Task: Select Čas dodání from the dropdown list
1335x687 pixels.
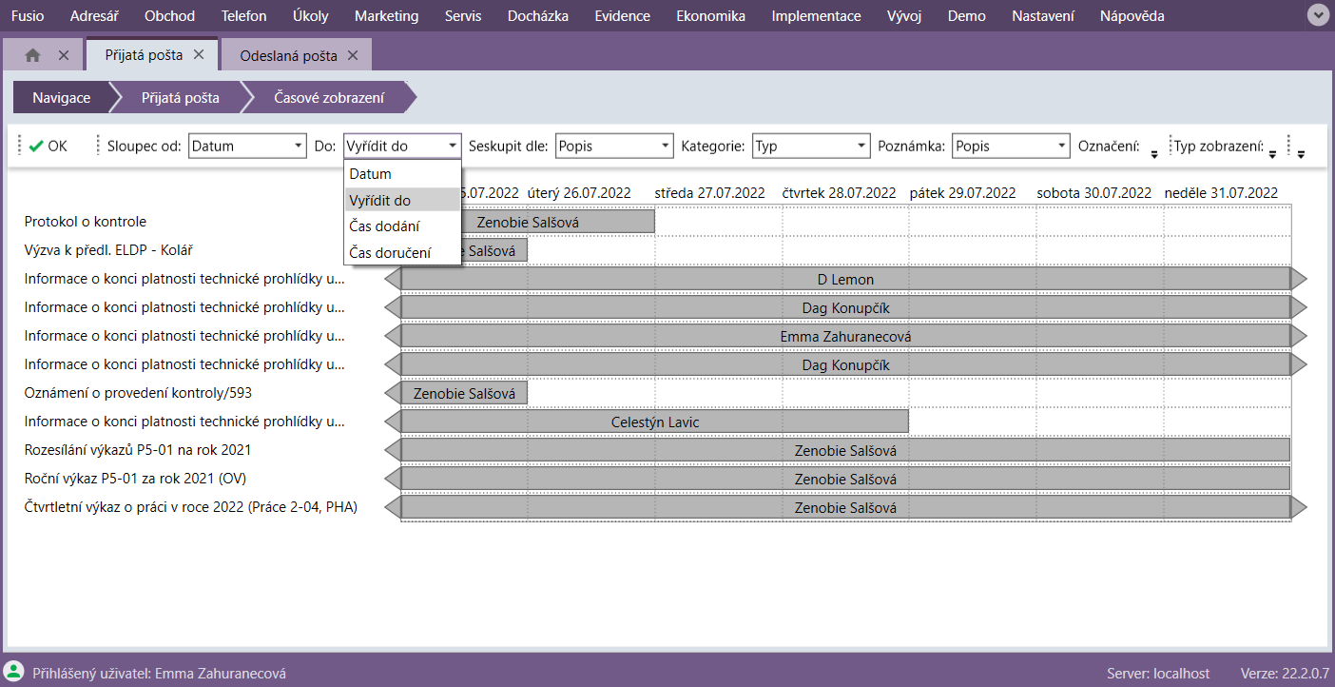Action: point(384,226)
